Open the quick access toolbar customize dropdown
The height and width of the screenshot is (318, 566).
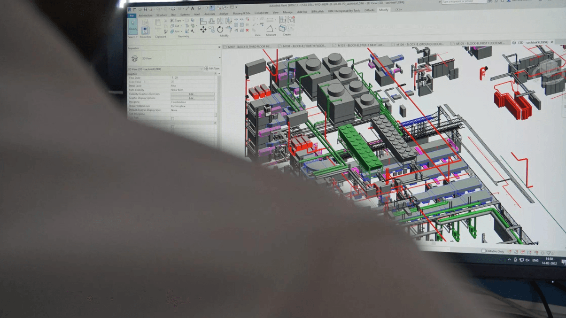pos(236,8)
